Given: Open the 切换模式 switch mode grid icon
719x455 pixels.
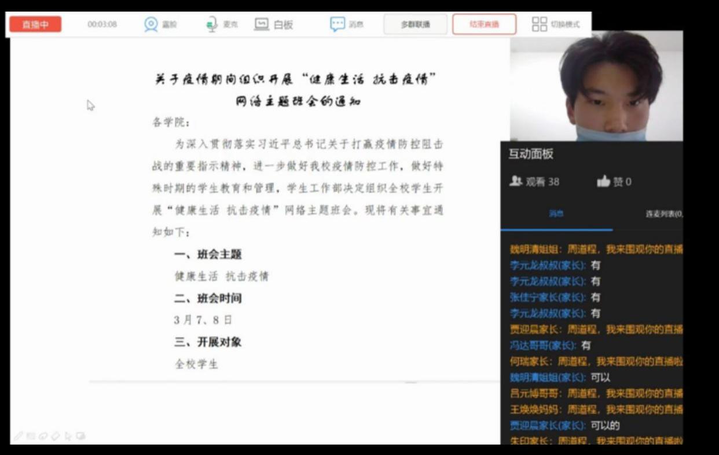Looking at the screenshot, I should tap(539, 24).
